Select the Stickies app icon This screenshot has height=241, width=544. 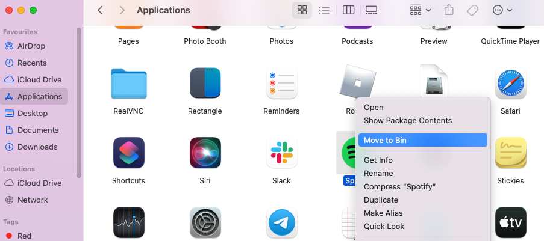[511, 153]
